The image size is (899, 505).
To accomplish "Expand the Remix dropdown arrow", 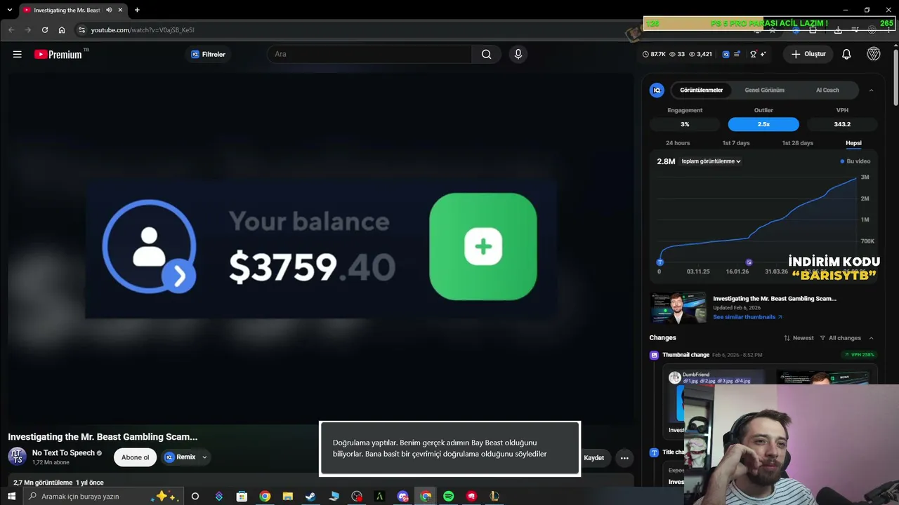I will (204, 457).
